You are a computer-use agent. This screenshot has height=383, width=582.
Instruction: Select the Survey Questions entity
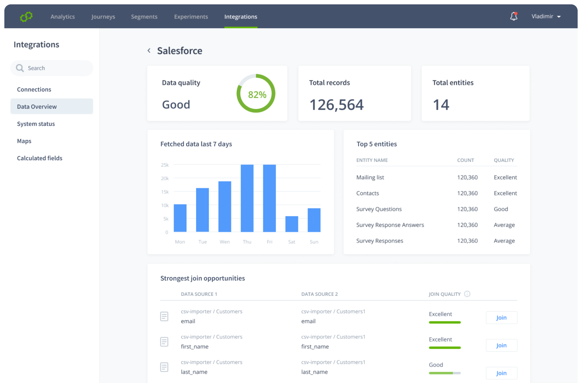coord(436,209)
